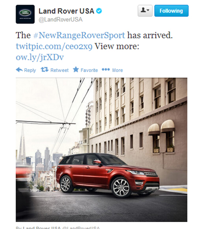This screenshot has height=229, width=200.
Task: Click the Reply arrow icon
Action: click(19, 70)
